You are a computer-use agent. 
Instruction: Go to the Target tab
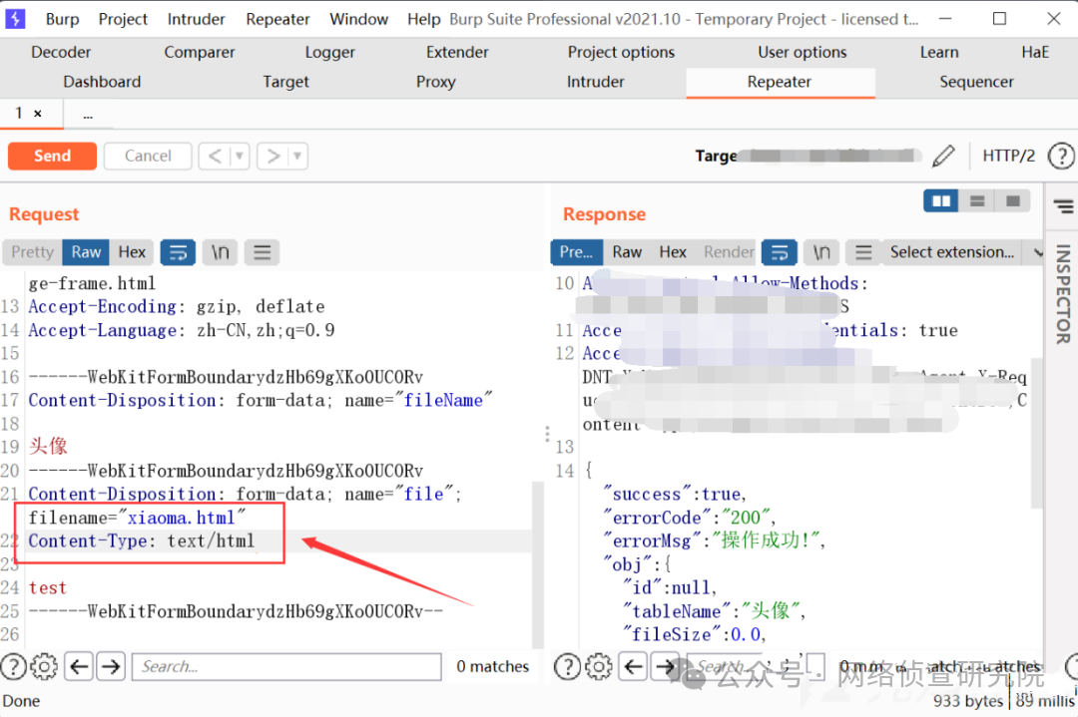tap(286, 82)
